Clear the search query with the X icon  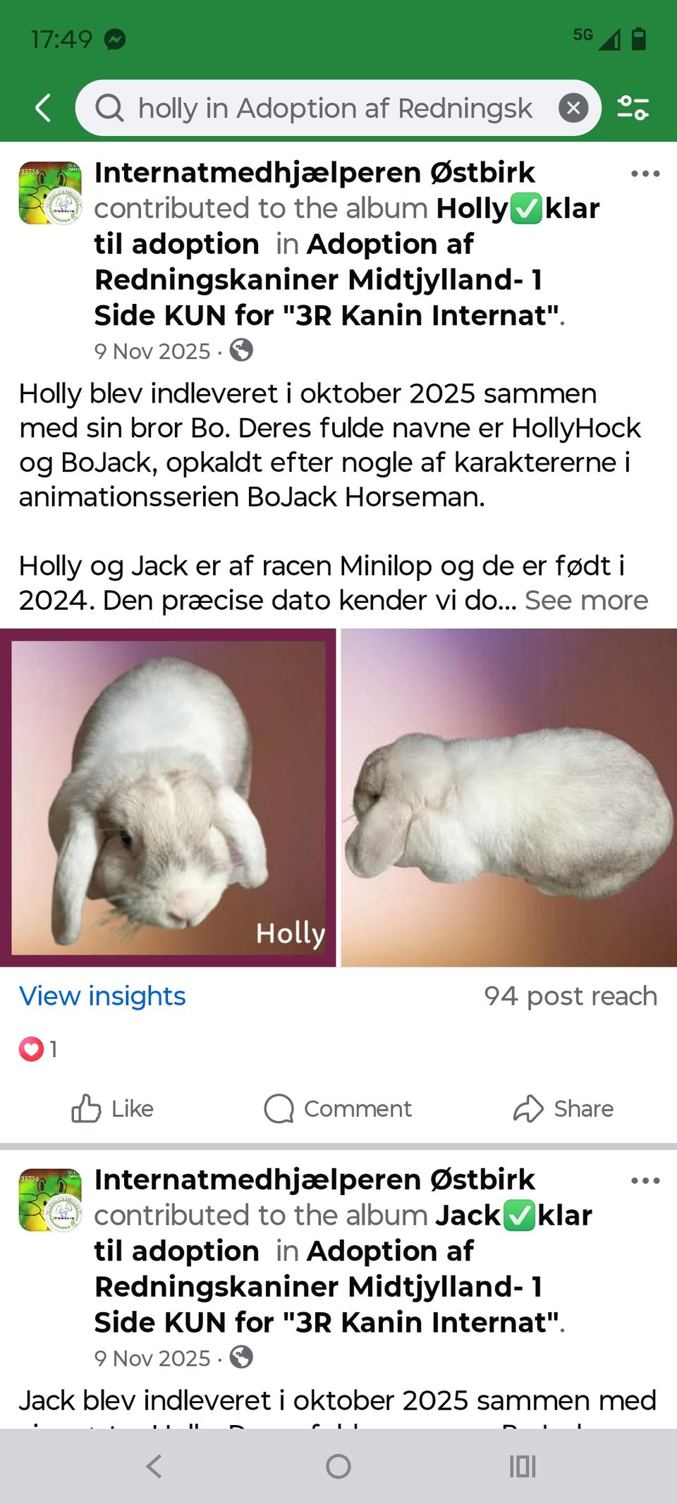pyautogui.click(x=573, y=108)
